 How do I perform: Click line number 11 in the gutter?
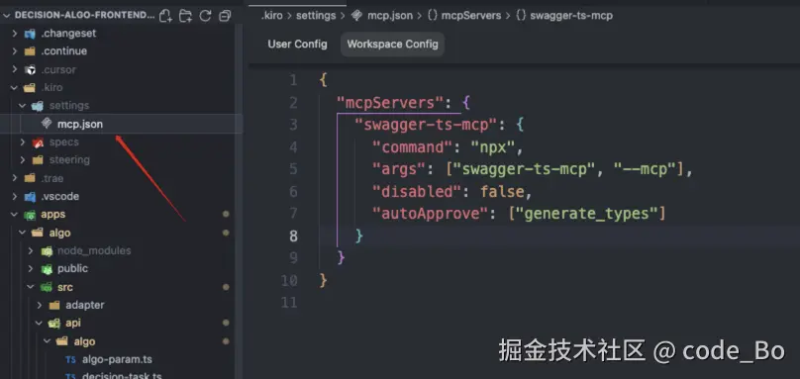(289, 303)
